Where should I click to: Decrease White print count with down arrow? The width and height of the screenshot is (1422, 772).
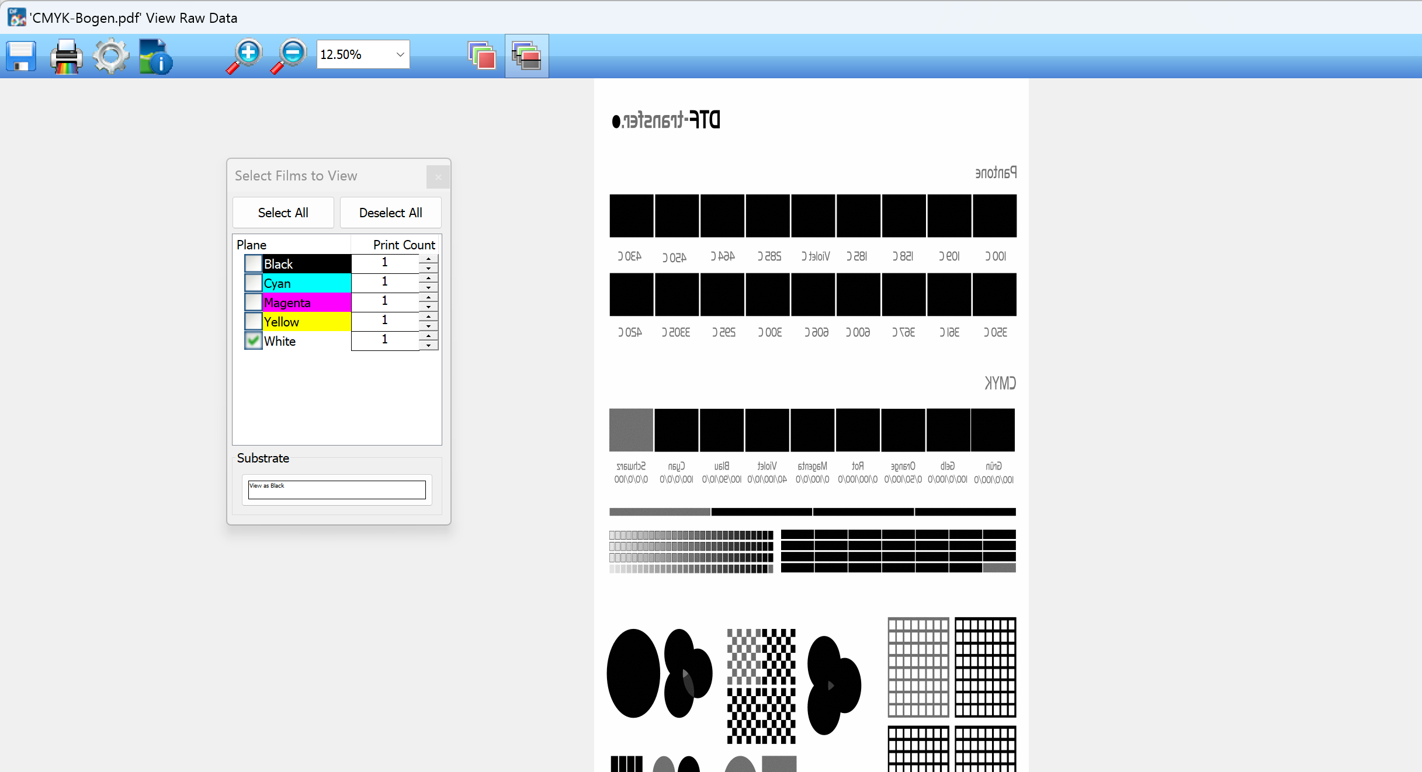(x=428, y=345)
